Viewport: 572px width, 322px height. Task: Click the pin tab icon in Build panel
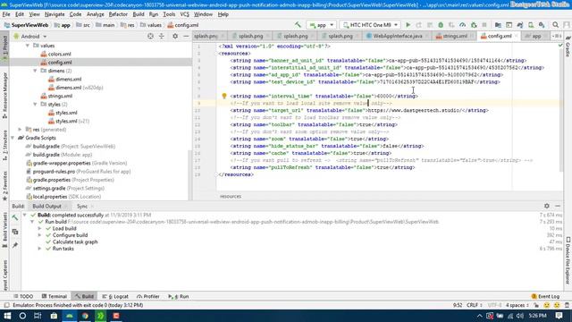coord(15,245)
